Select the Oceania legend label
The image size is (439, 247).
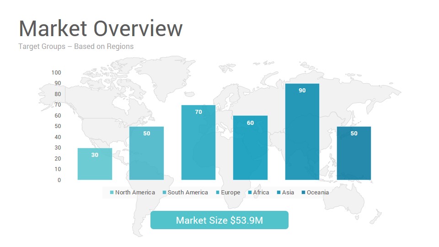[318, 193]
